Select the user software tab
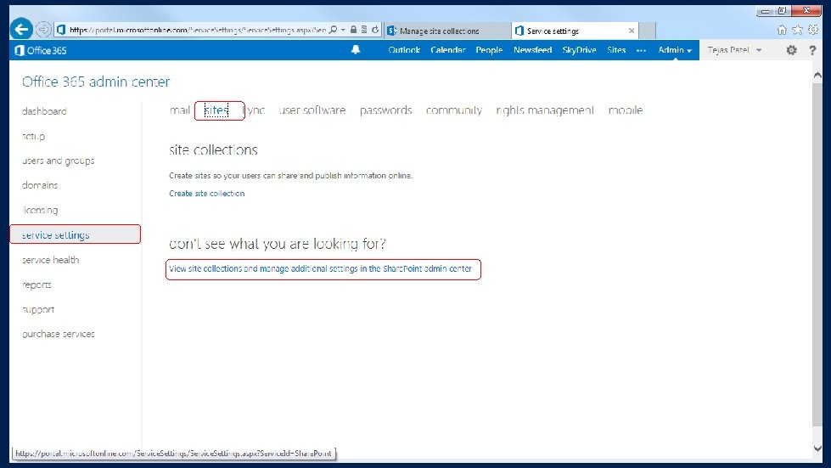831x468 pixels. 312,110
